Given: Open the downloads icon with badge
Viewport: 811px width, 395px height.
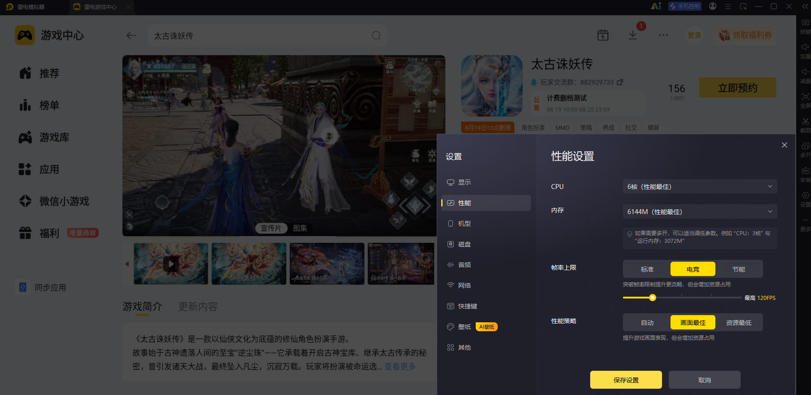Looking at the screenshot, I should coord(633,35).
